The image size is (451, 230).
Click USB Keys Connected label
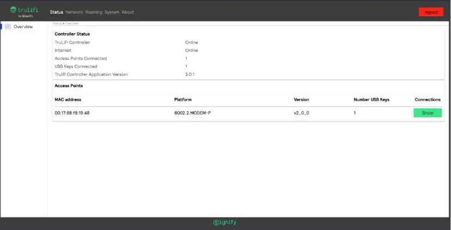pyautogui.click(x=76, y=66)
